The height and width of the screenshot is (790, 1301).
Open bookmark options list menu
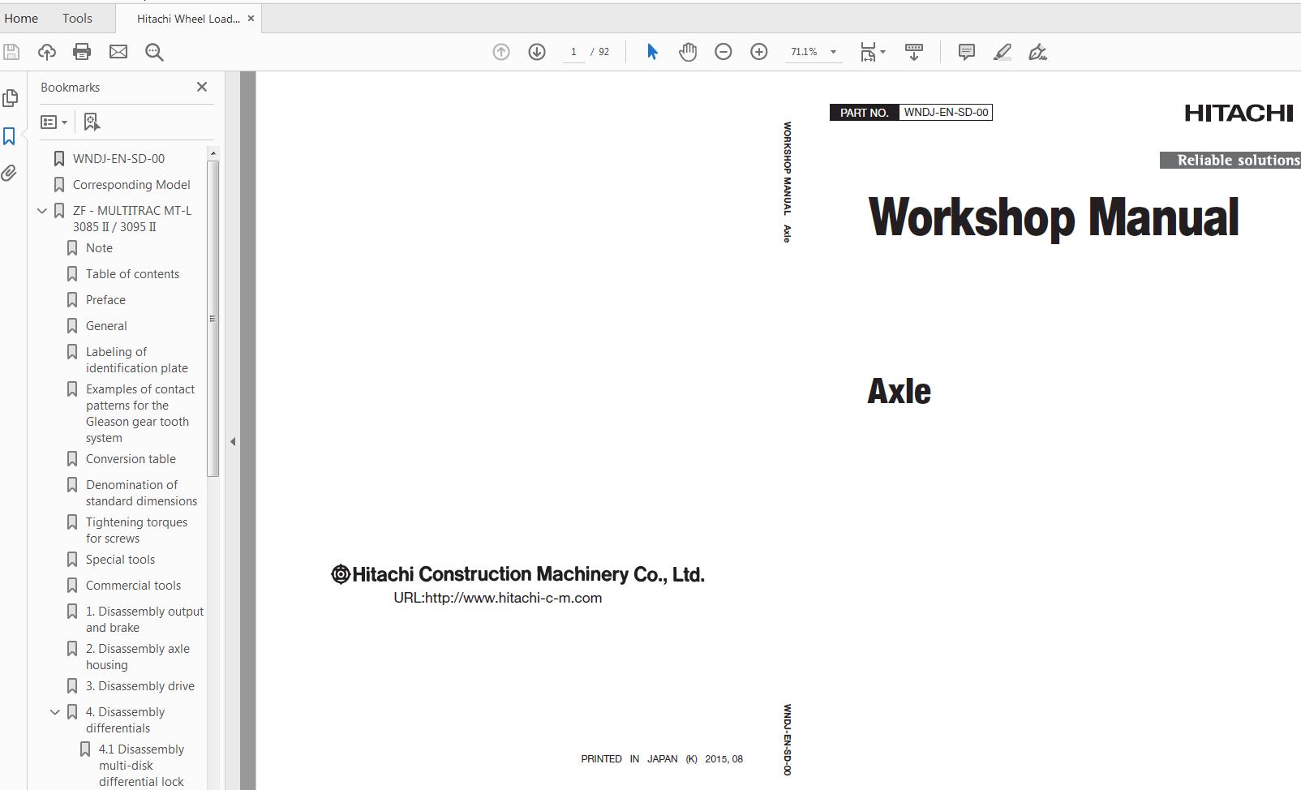[x=54, y=122]
